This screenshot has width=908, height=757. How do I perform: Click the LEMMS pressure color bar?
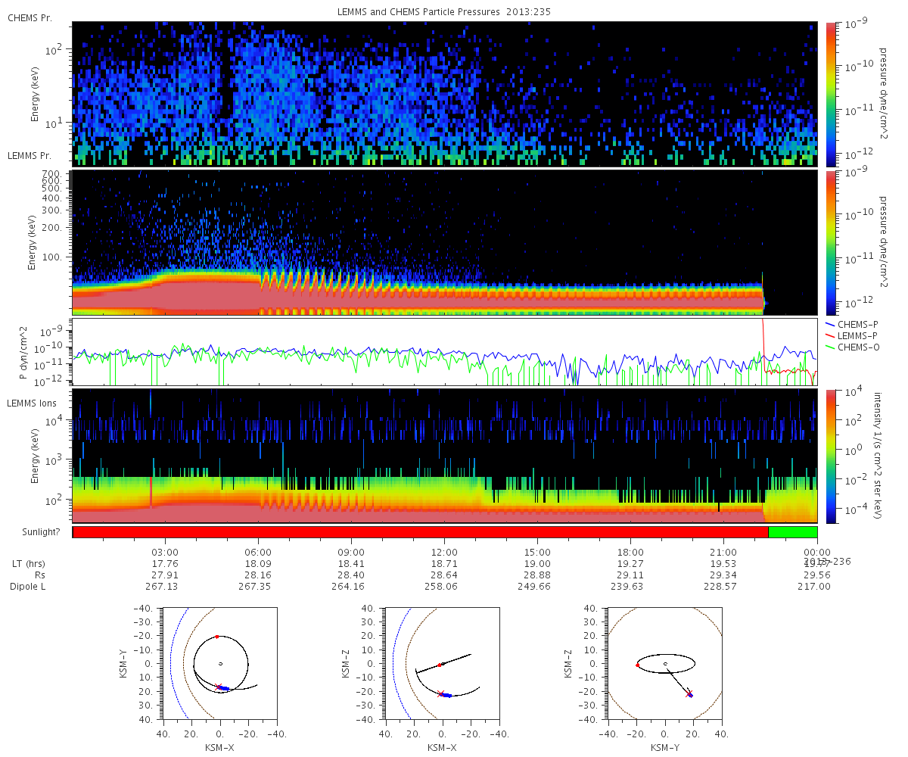[829, 242]
